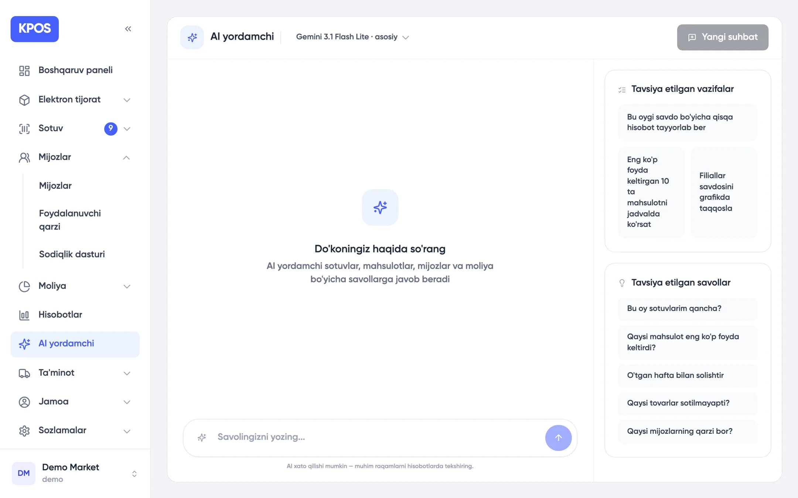Expand the Ta'minot submenu chevron

127,373
